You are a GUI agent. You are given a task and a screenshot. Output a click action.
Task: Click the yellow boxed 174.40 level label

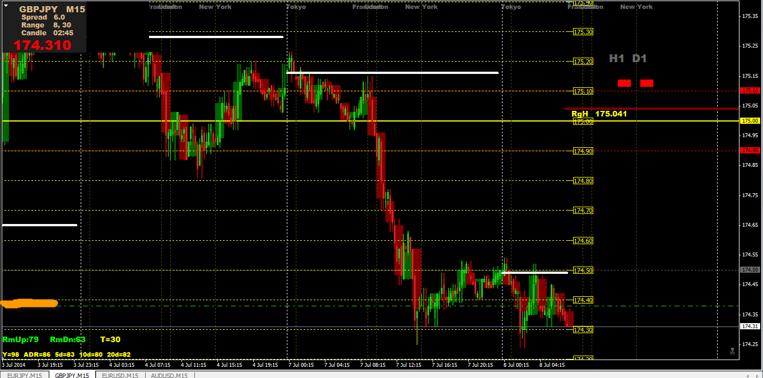(583, 300)
